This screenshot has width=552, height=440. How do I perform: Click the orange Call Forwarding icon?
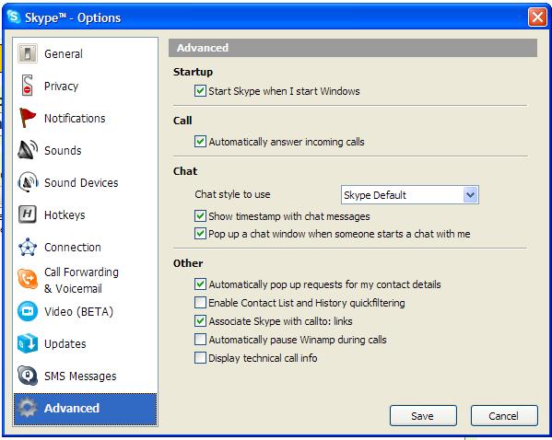(28, 279)
